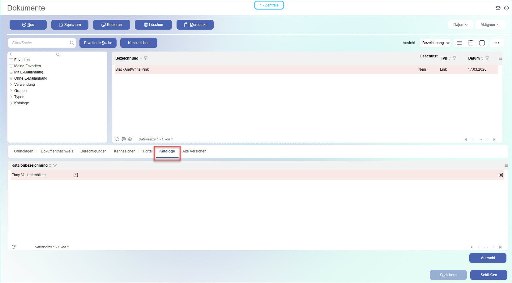Select the list view icon
This screenshot has width=512, height=283.
(459, 43)
